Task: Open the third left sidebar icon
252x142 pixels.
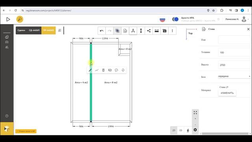Action: 7,47
